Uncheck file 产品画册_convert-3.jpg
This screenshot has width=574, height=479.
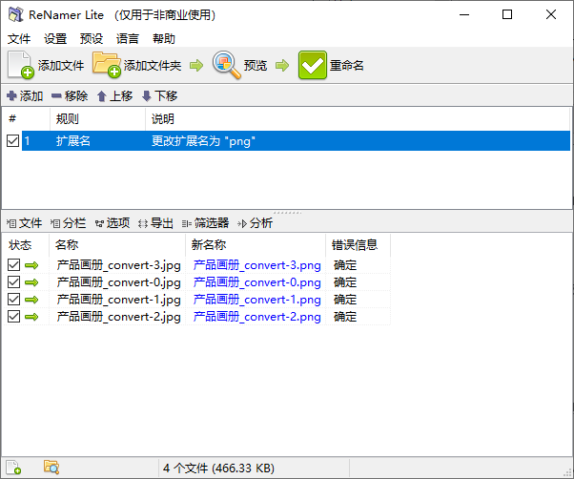tap(13, 264)
